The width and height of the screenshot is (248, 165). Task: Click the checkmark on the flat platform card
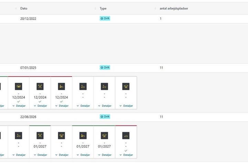point(126,151)
